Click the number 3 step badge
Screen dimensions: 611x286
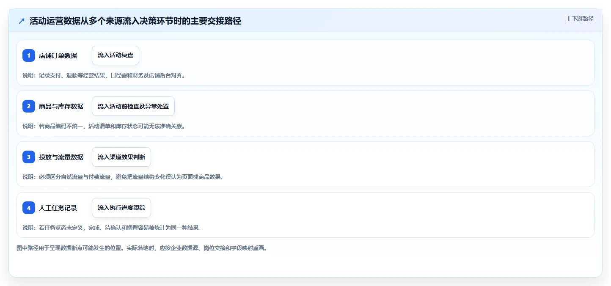pos(29,157)
